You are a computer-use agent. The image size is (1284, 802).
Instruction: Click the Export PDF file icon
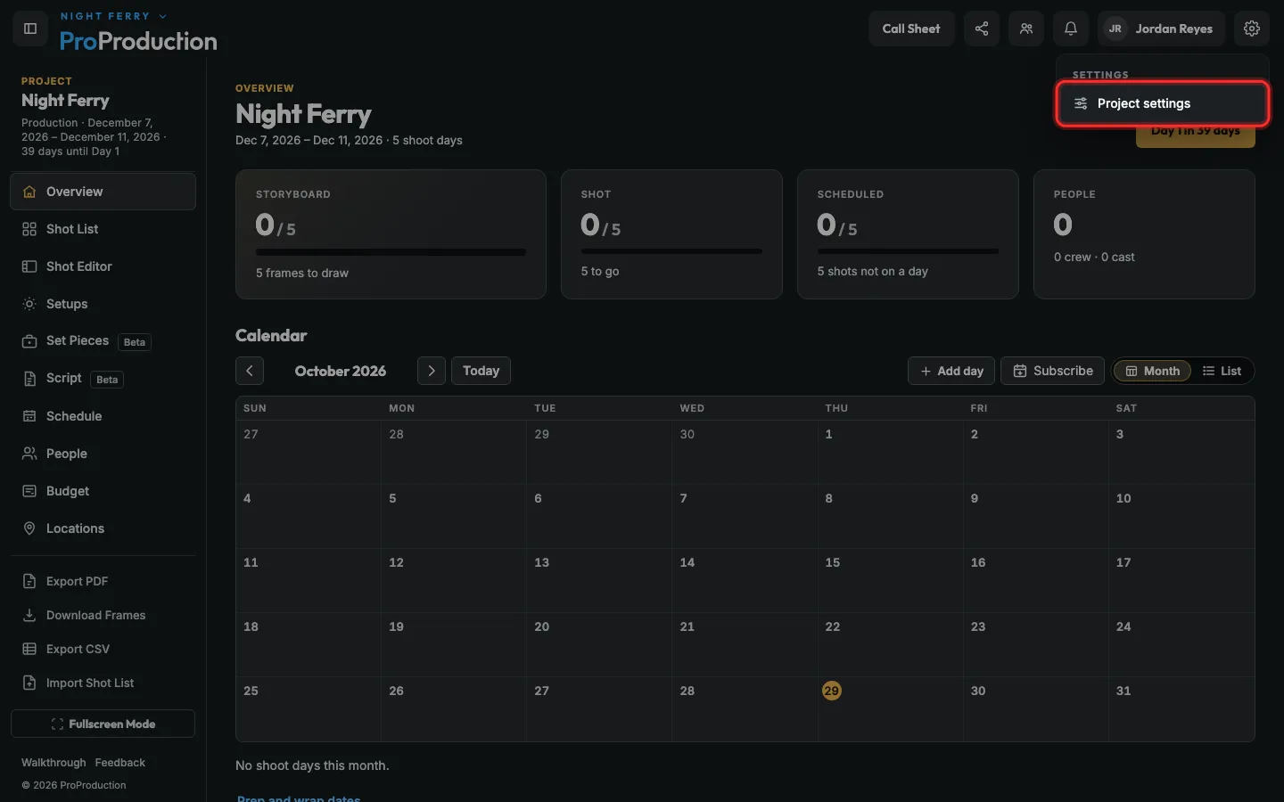pyautogui.click(x=29, y=581)
